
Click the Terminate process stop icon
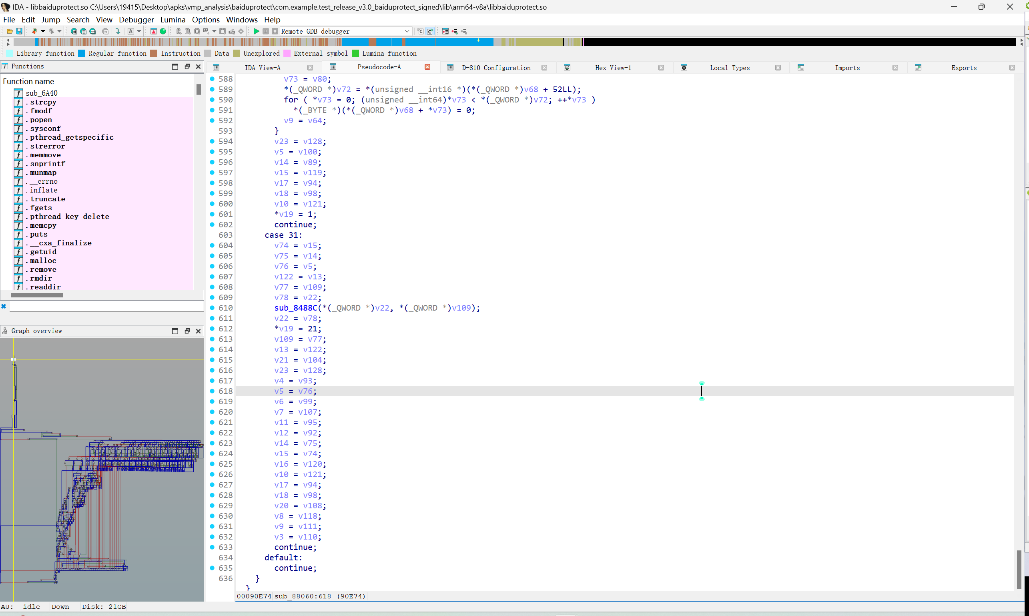coord(275,31)
